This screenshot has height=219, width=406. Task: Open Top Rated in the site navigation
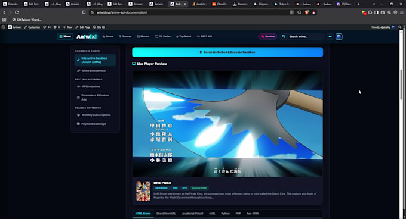[x=183, y=37]
